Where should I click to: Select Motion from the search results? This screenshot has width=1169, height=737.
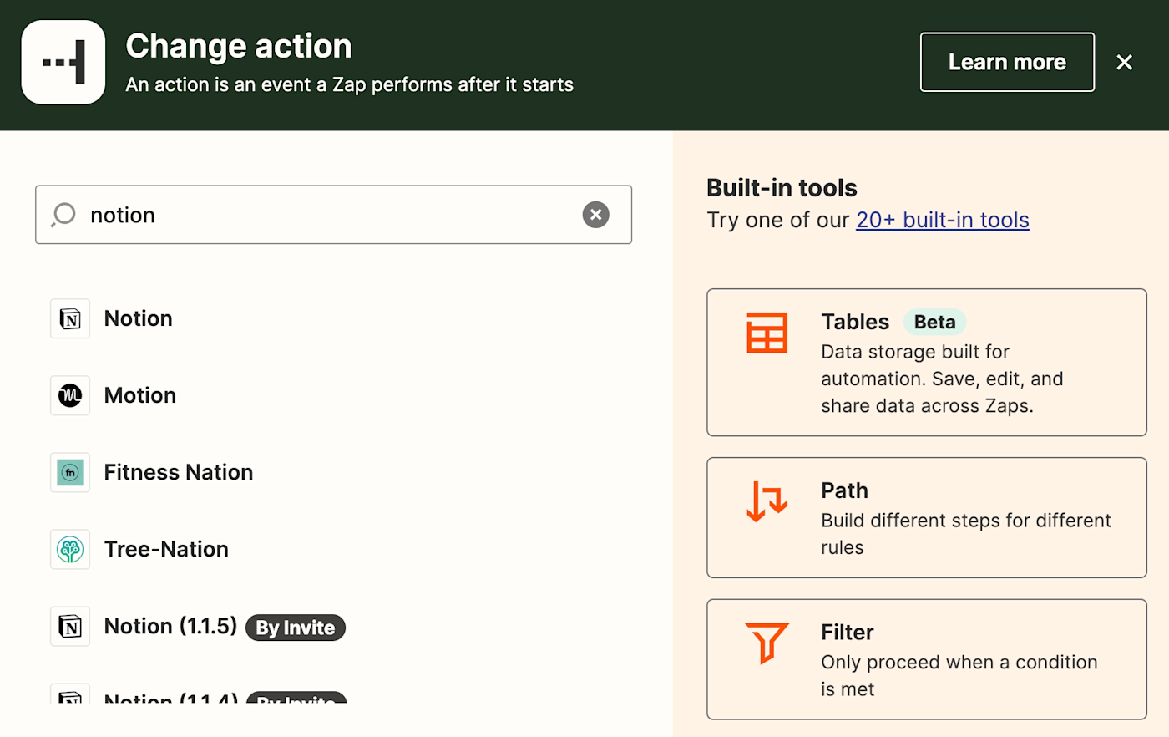140,396
